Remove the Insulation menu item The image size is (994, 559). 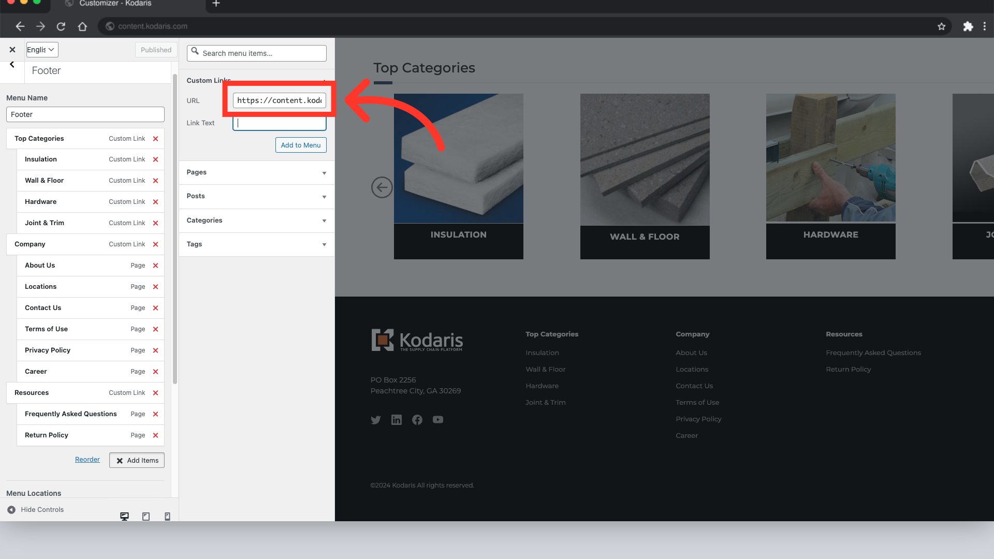click(x=155, y=159)
